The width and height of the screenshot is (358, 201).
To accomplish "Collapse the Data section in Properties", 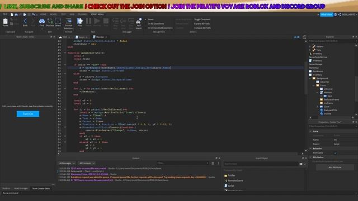I will click(x=310, y=132).
